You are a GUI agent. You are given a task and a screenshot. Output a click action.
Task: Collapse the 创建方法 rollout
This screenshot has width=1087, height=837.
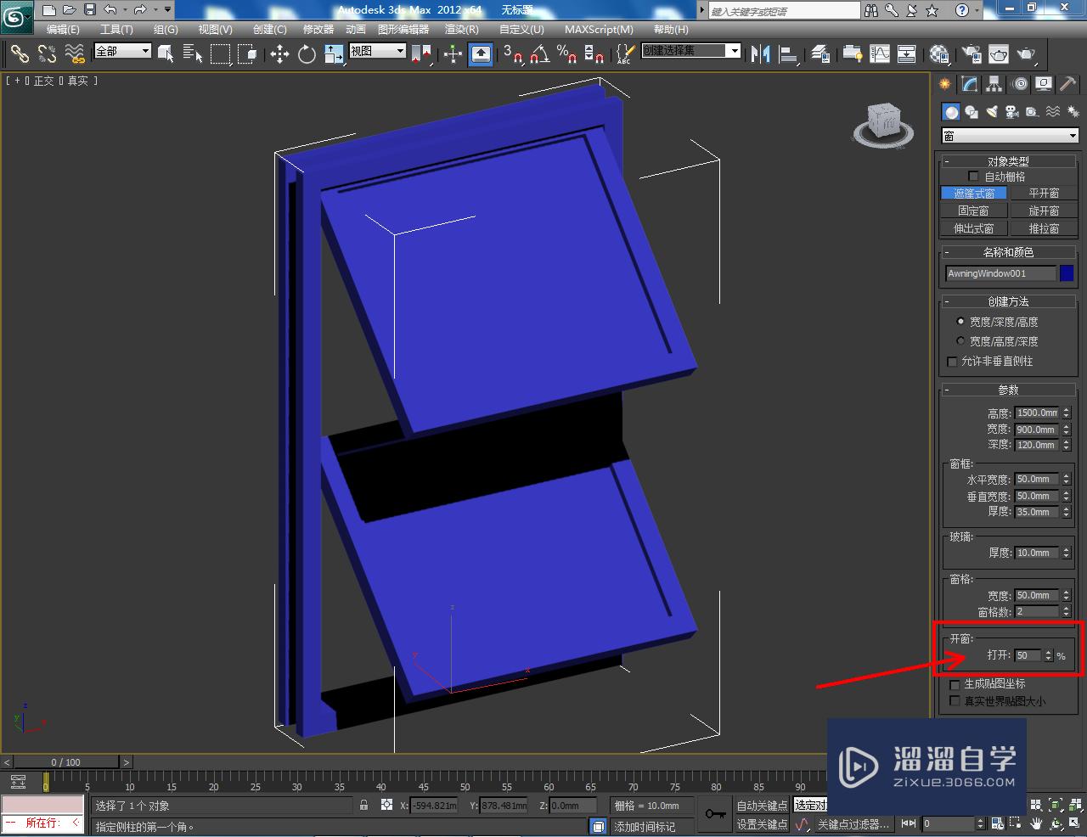(x=1008, y=301)
